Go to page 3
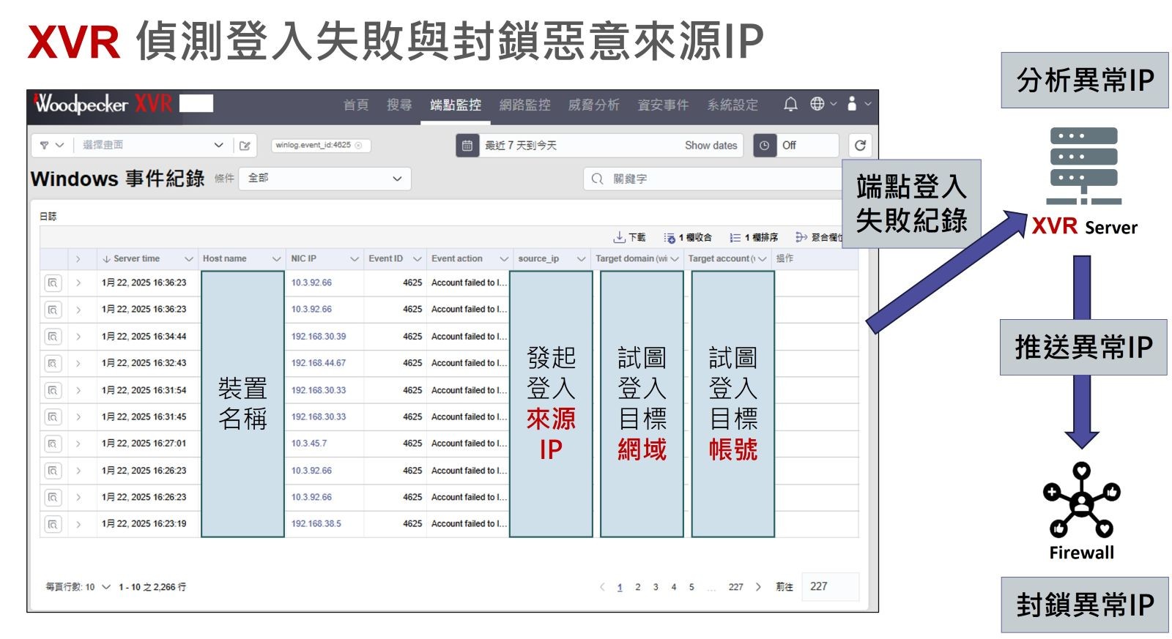This screenshot has height=639, width=1172. coord(656,587)
